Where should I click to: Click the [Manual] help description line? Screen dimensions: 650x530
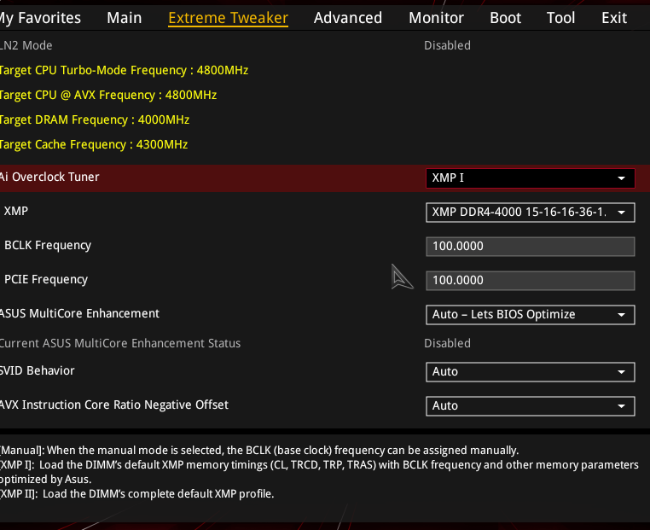pos(259,451)
